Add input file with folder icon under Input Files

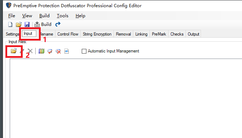pos(14,51)
